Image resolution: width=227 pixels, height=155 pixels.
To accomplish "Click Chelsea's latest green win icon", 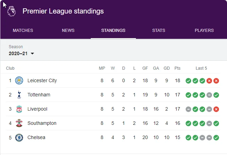I will (216, 138).
